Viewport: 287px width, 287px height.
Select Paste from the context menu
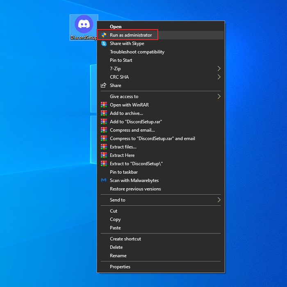161,228
